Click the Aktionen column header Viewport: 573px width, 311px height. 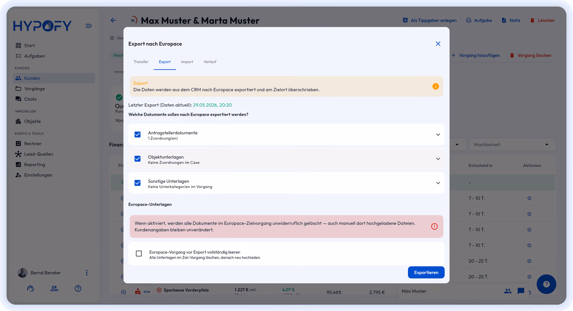(x=532, y=165)
